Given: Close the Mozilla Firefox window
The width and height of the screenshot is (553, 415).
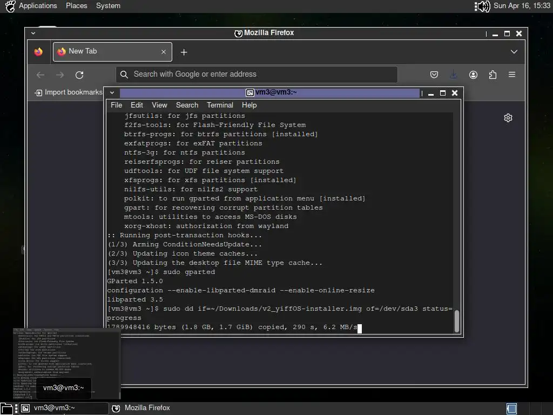Looking at the screenshot, I should [519, 34].
